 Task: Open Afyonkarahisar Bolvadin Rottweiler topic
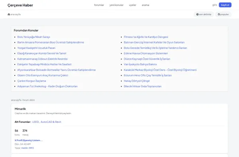tap(57, 70)
